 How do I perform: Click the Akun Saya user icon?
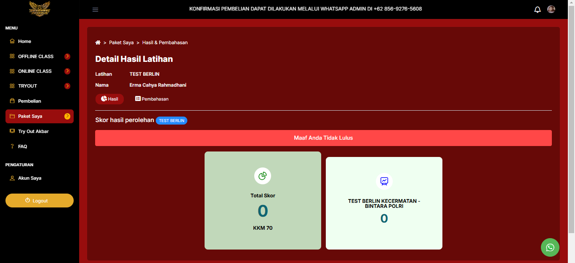click(x=12, y=178)
